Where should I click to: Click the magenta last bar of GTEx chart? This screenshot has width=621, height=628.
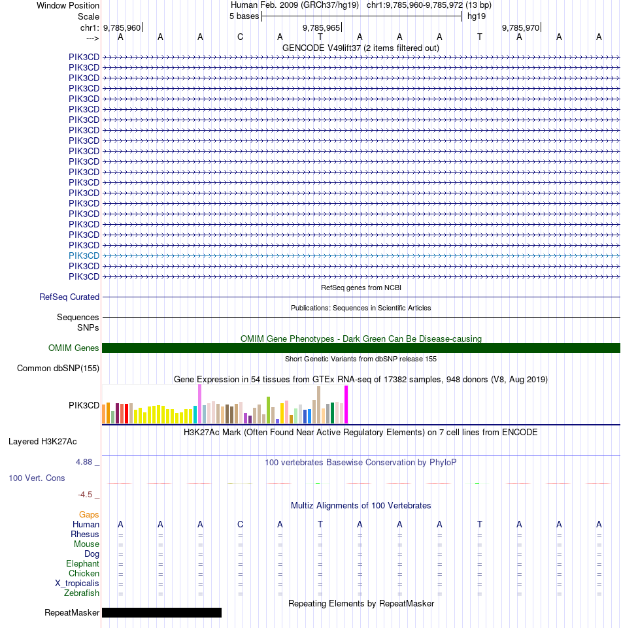pyautogui.click(x=346, y=405)
